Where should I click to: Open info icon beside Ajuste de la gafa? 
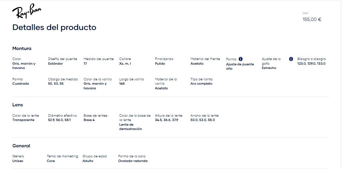point(291,59)
